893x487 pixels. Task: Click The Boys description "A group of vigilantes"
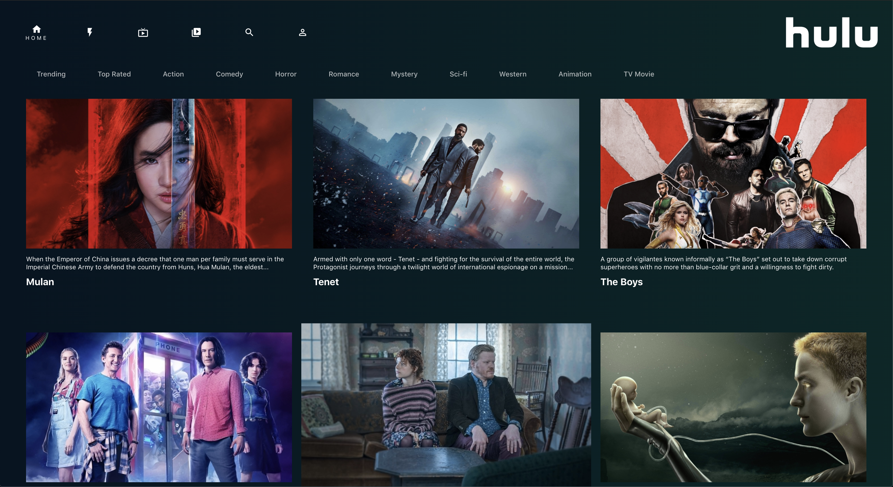(724, 263)
